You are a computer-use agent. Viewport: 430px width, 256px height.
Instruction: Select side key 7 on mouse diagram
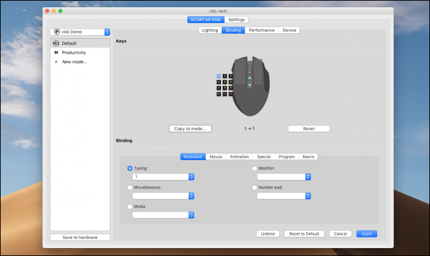coord(218,88)
